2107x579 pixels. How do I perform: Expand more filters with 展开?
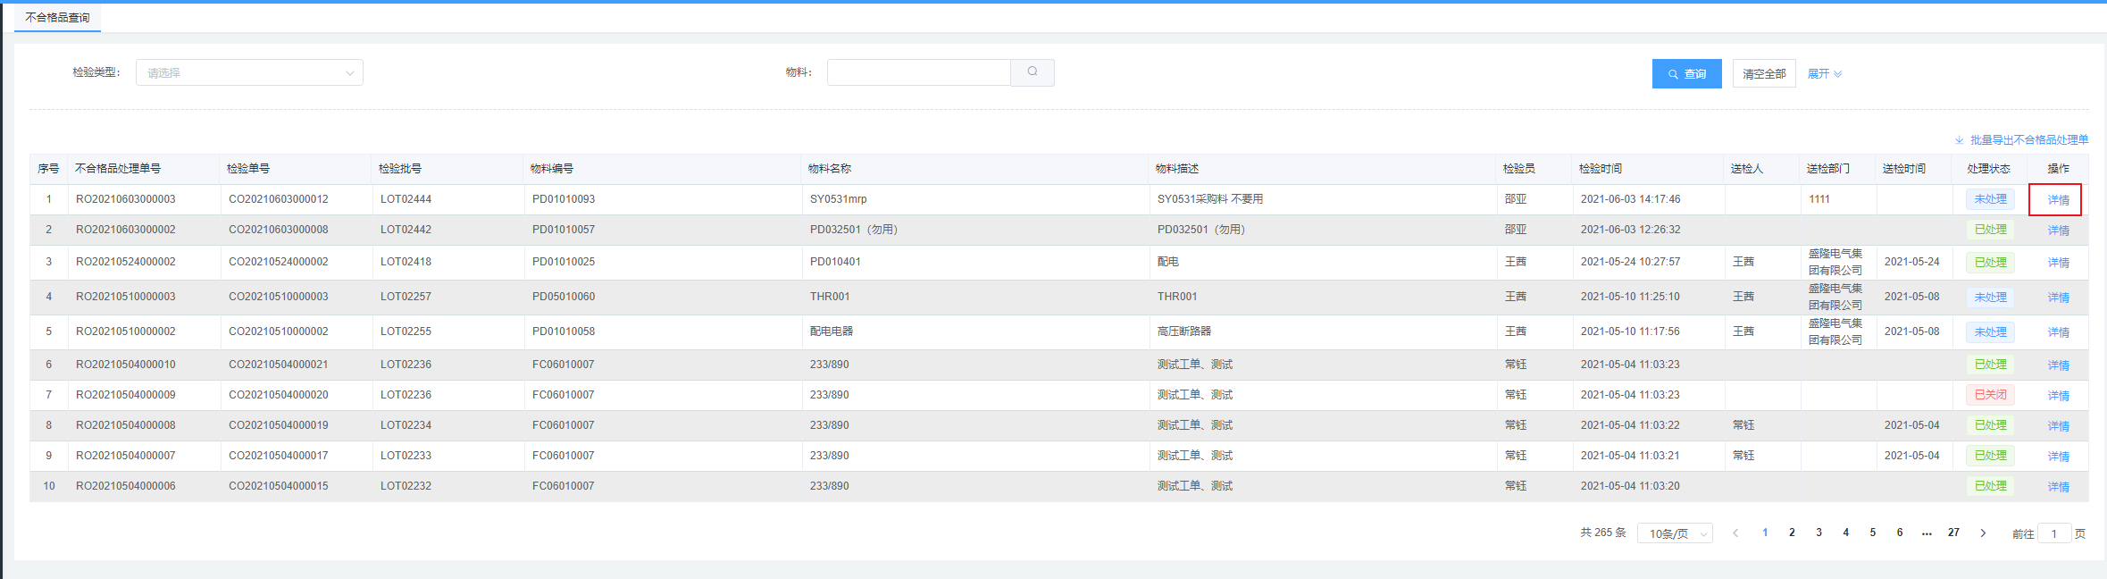(1824, 74)
